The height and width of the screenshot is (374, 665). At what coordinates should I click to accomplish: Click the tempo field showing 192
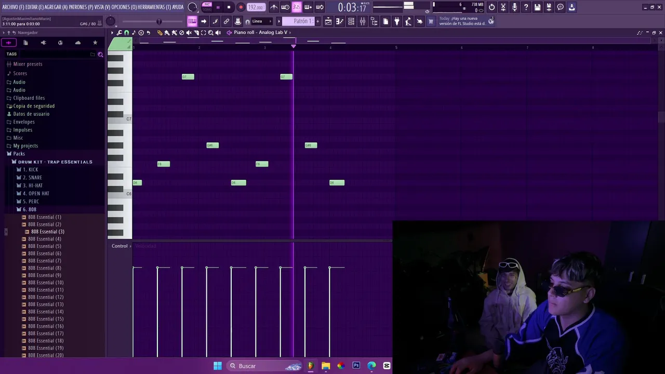(x=255, y=7)
